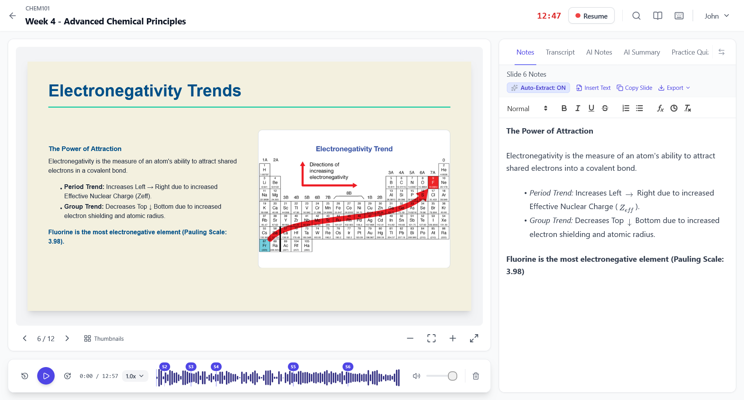Jump to the S4 timeline marker
744x400 pixels.
click(216, 367)
